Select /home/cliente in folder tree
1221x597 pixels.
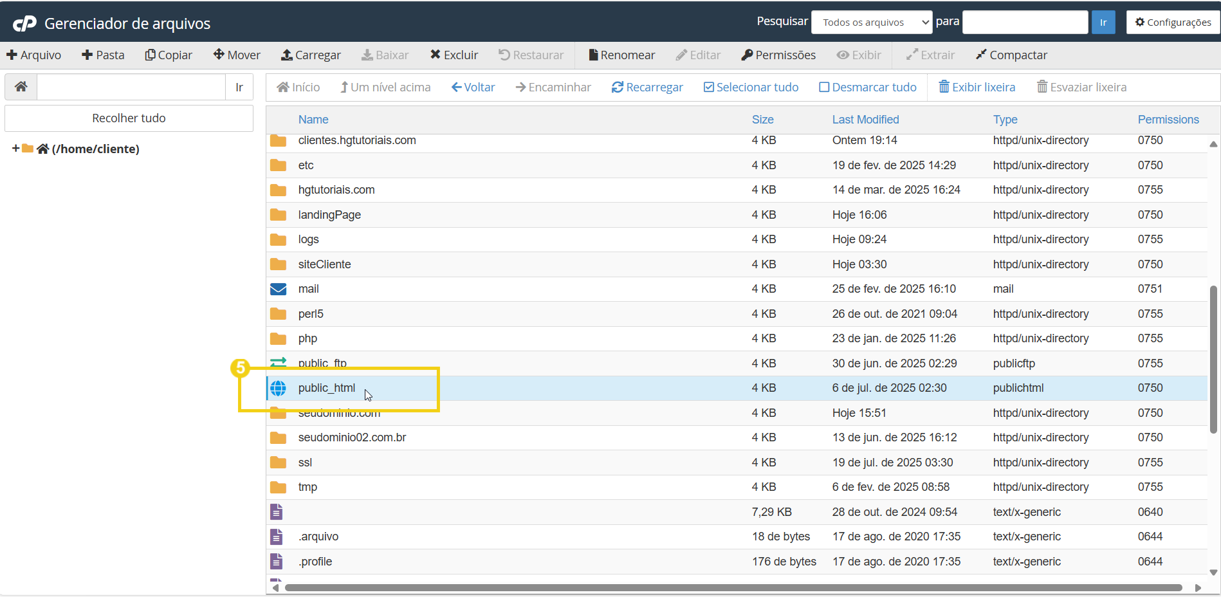tap(95, 149)
